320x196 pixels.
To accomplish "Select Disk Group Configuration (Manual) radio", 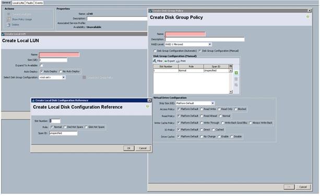I will (x=200, y=51).
